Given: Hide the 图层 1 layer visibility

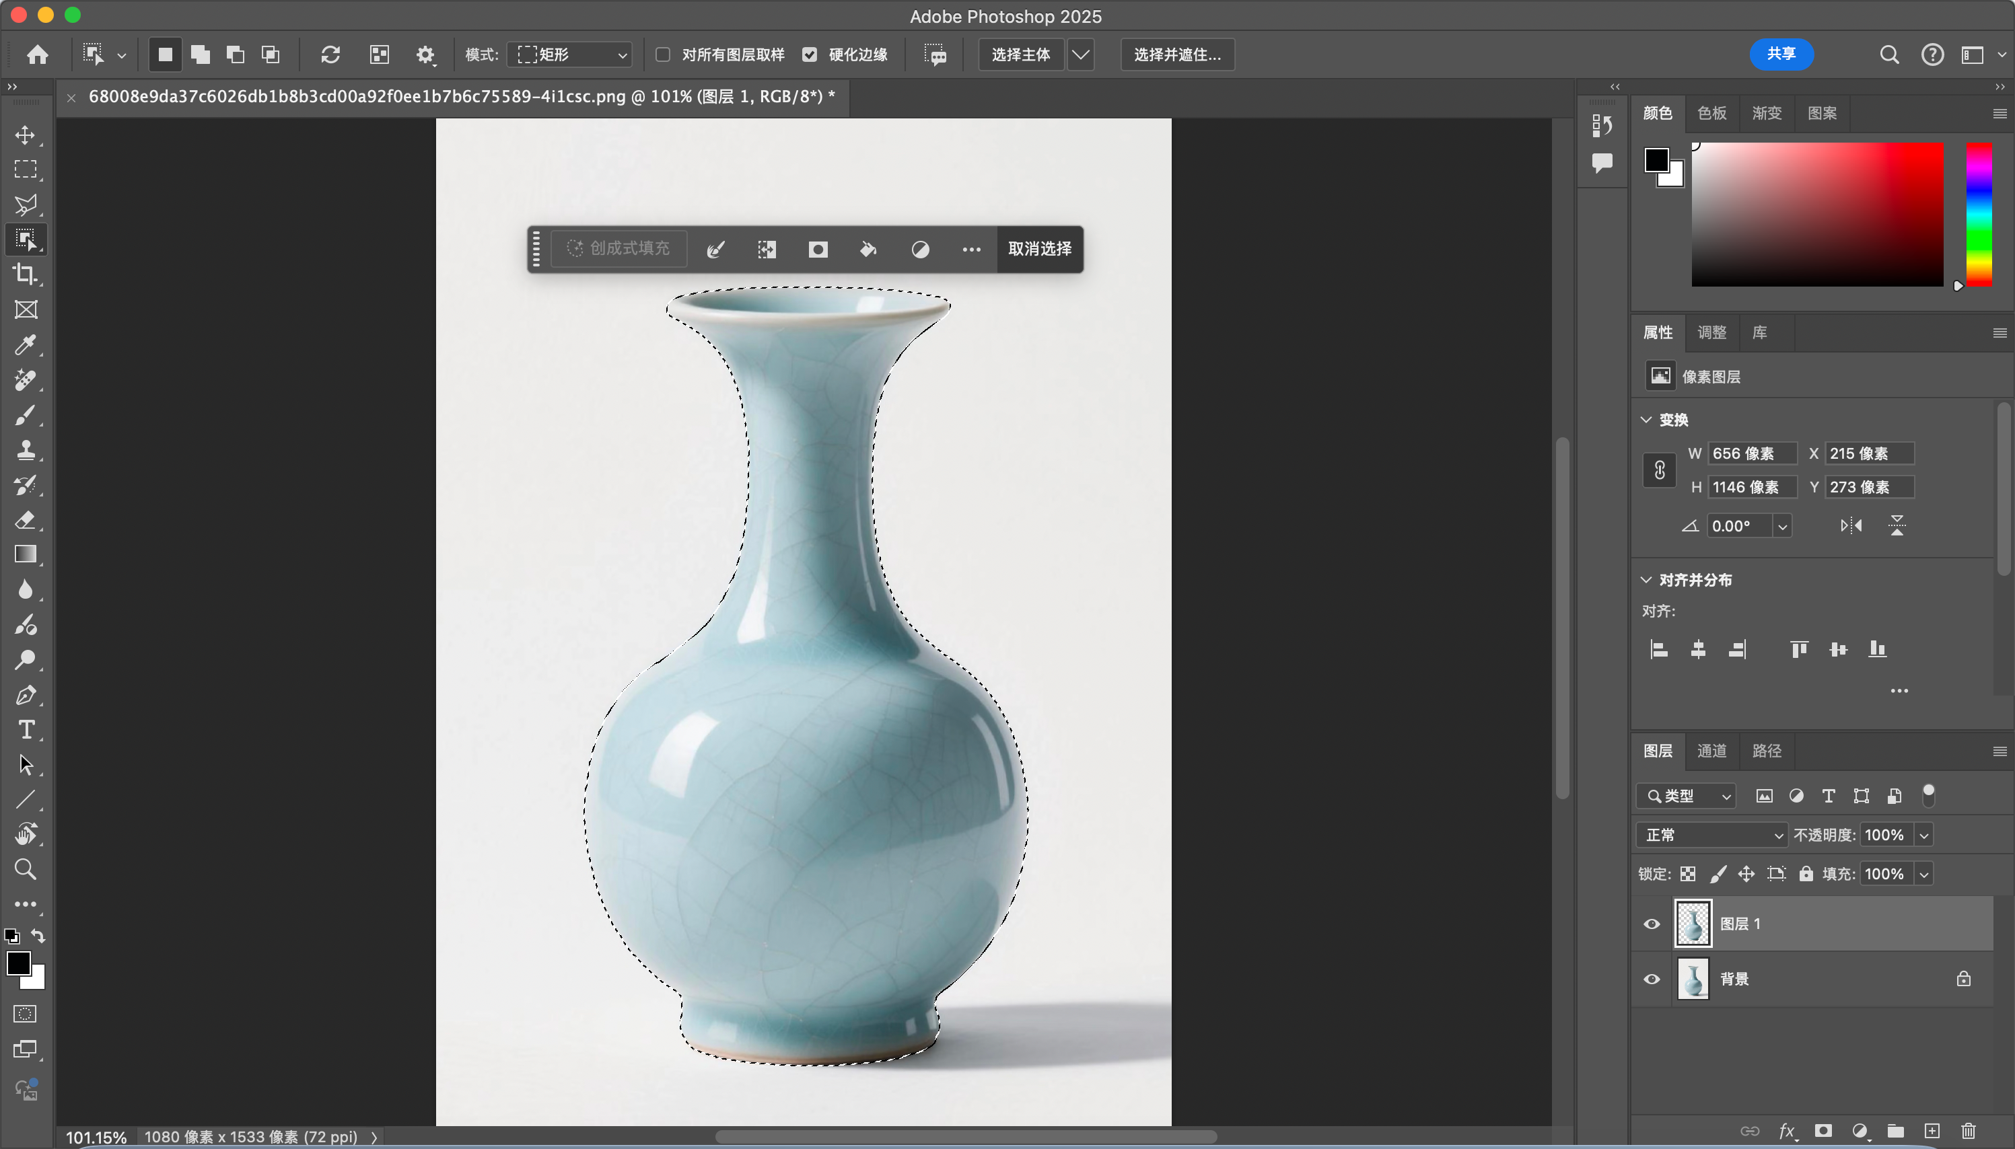Looking at the screenshot, I should click(x=1652, y=924).
